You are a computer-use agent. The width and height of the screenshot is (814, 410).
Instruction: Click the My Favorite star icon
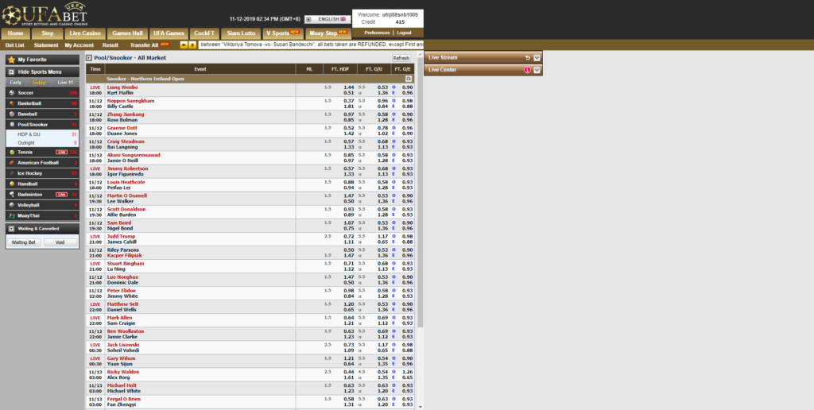pyautogui.click(x=11, y=60)
